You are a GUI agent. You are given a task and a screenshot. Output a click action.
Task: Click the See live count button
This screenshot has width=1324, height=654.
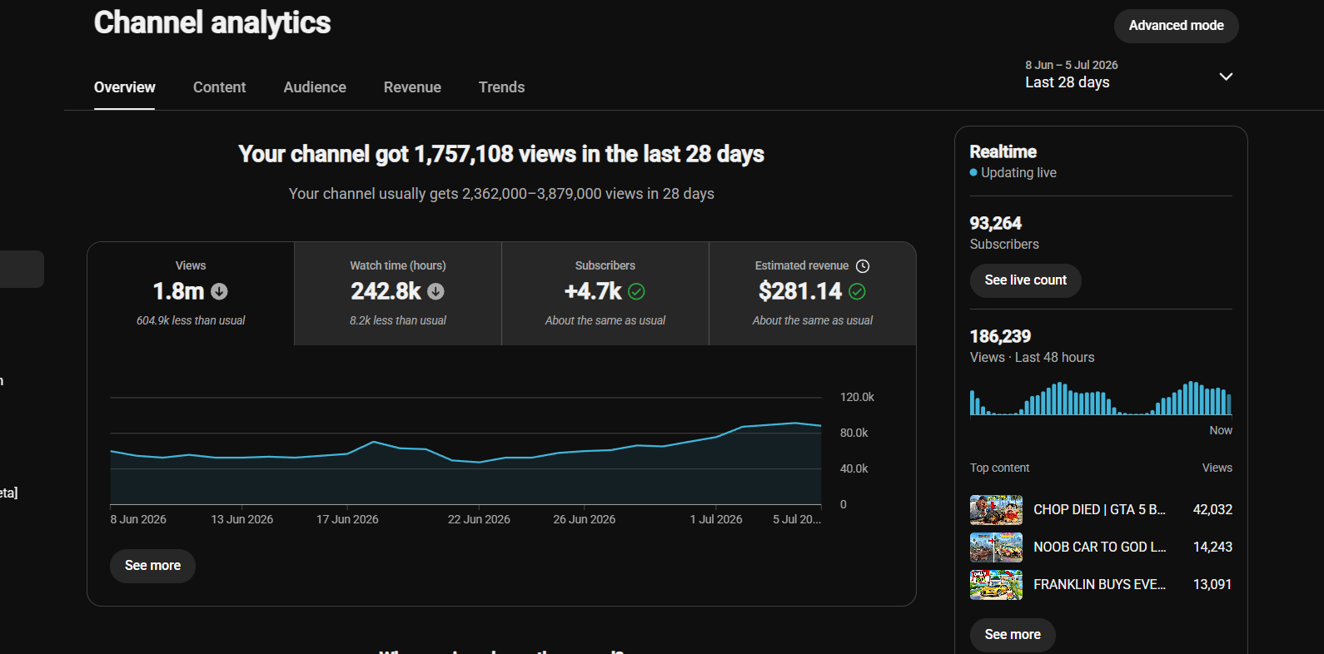[1025, 280]
